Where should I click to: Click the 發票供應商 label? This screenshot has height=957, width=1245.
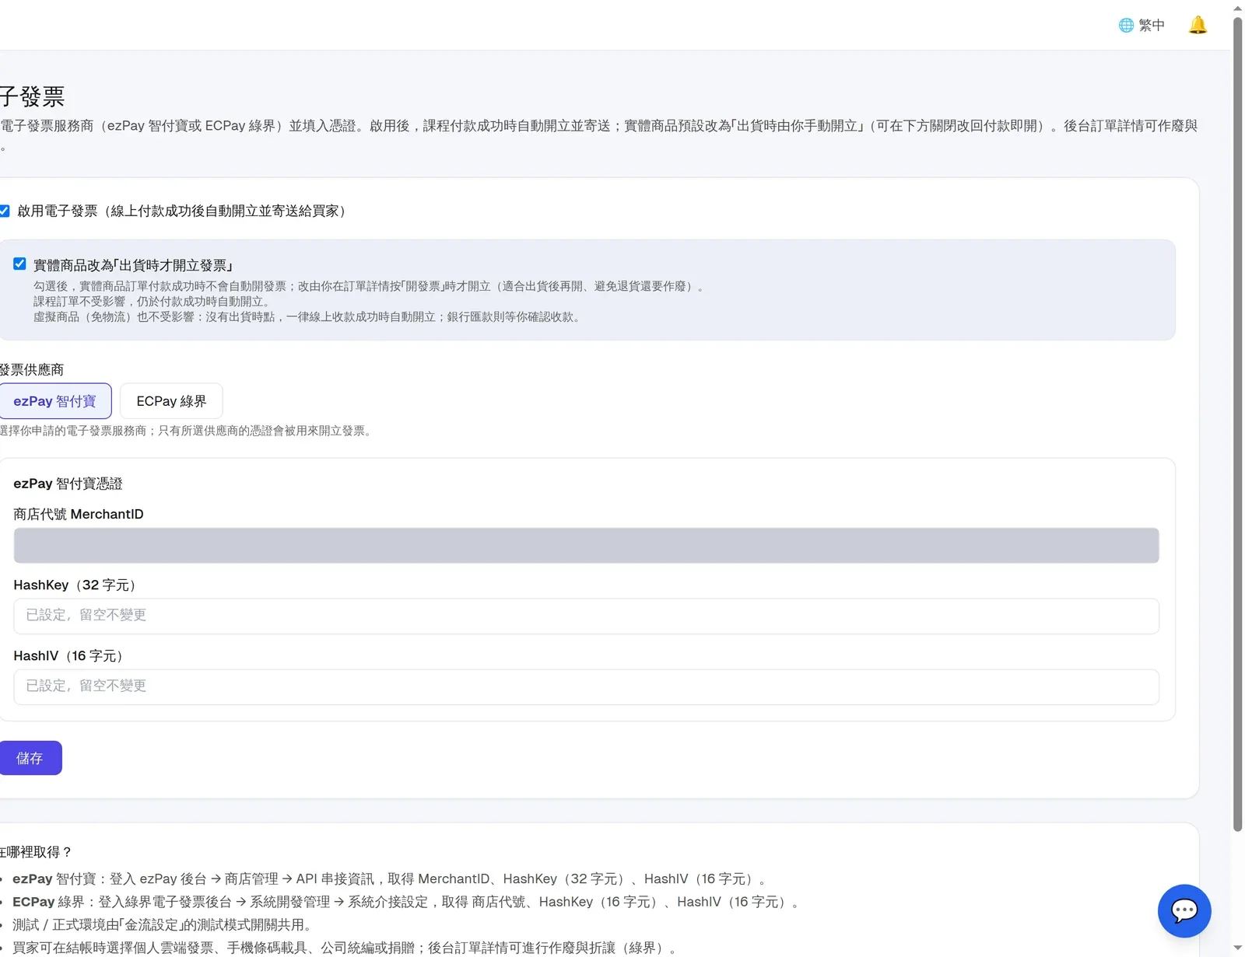tap(32, 369)
